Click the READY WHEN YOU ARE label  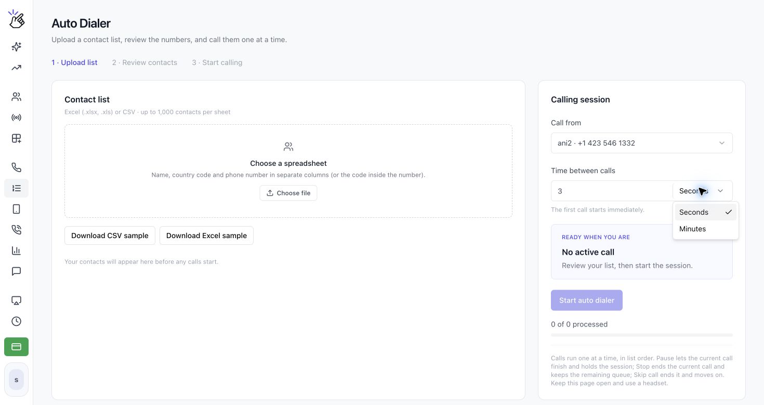(596, 237)
